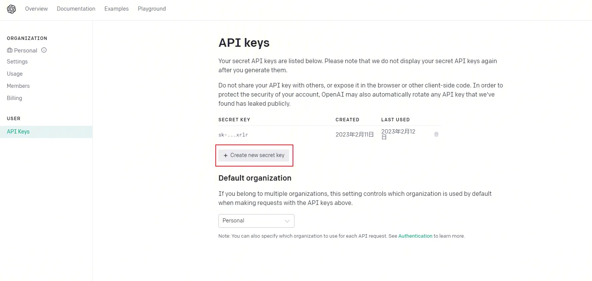
Task: Click the sk-...xrlr secret key entry
Action: coord(233,135)
